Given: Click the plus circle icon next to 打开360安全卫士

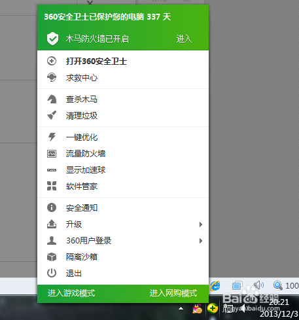Looking at the screenshot, I should click(52, 61).
